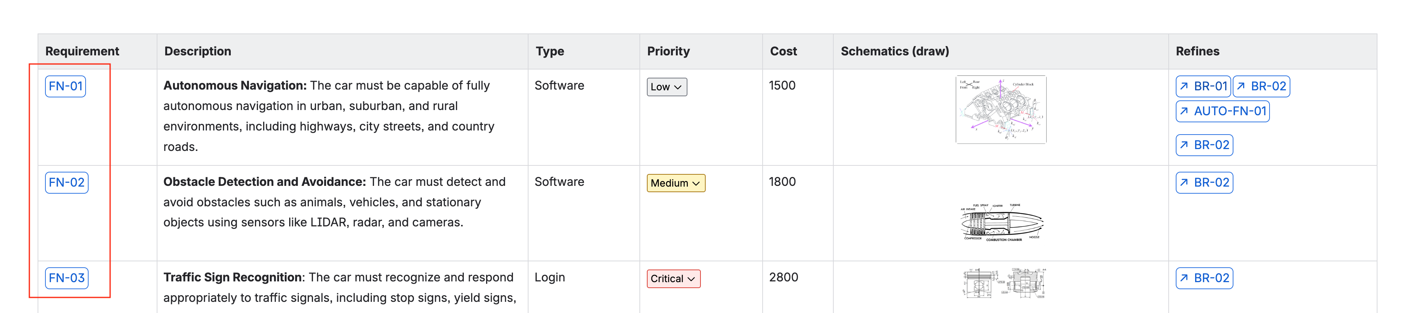
Task: Click arrow icon of BR-02 in FN-03 row
Action: (x=1184, y=278)
